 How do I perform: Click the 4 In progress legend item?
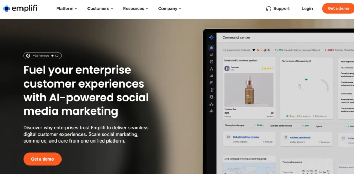click(304, 116)
